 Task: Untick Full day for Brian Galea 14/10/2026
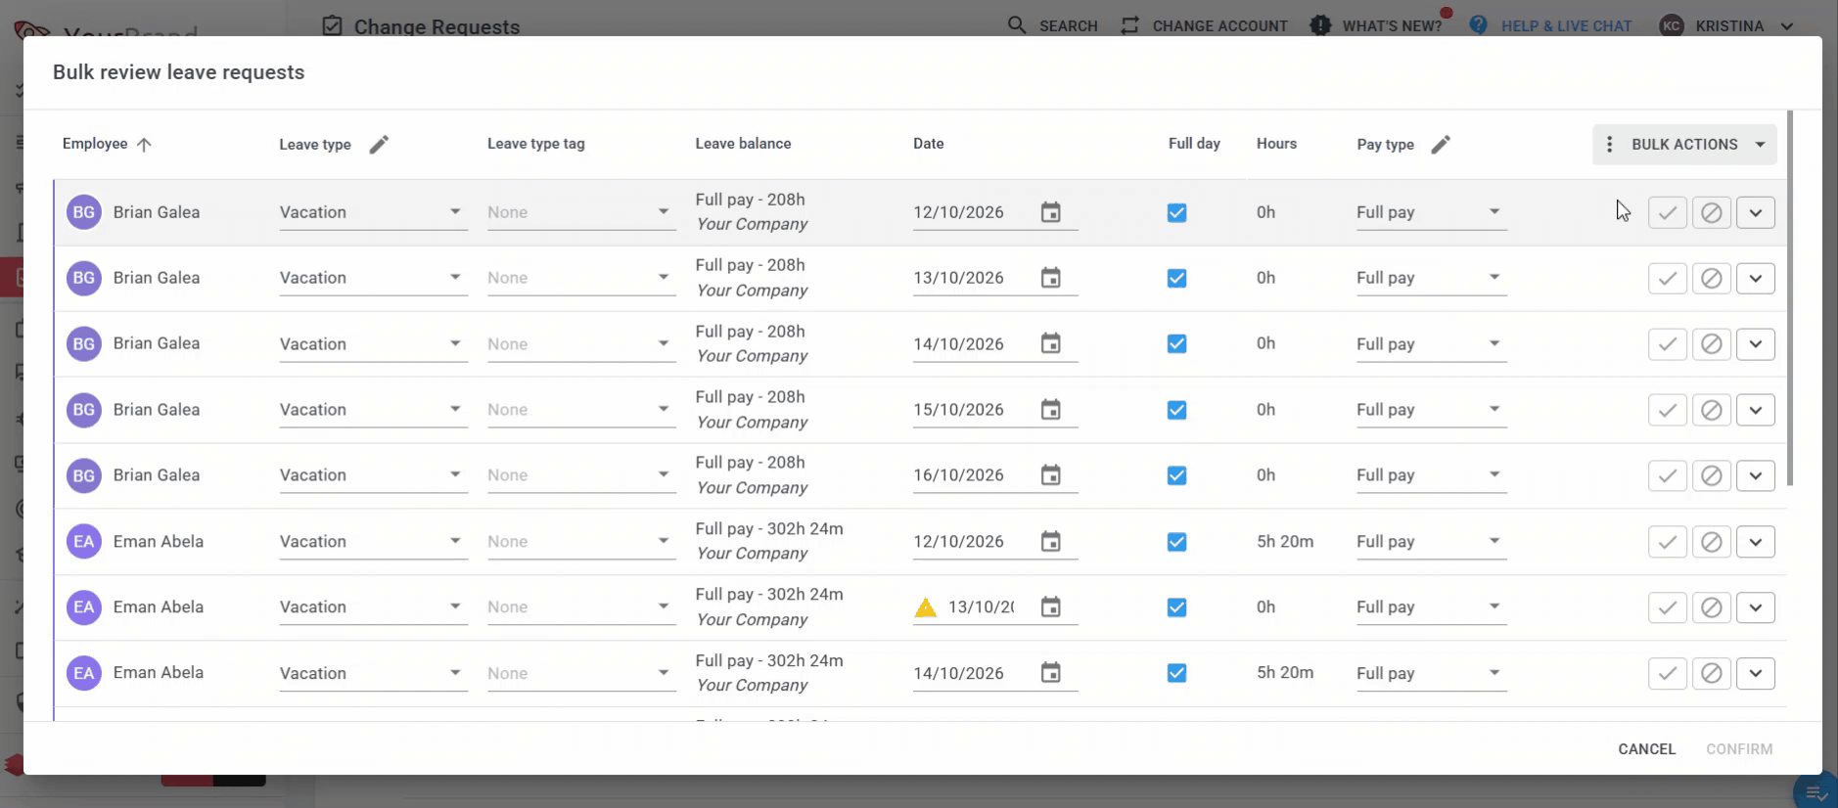1176,343
